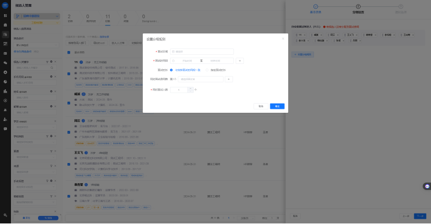Open the speech message icon in sidebar
The width and height of the screenshot is (431, 224).
[5, 128]
